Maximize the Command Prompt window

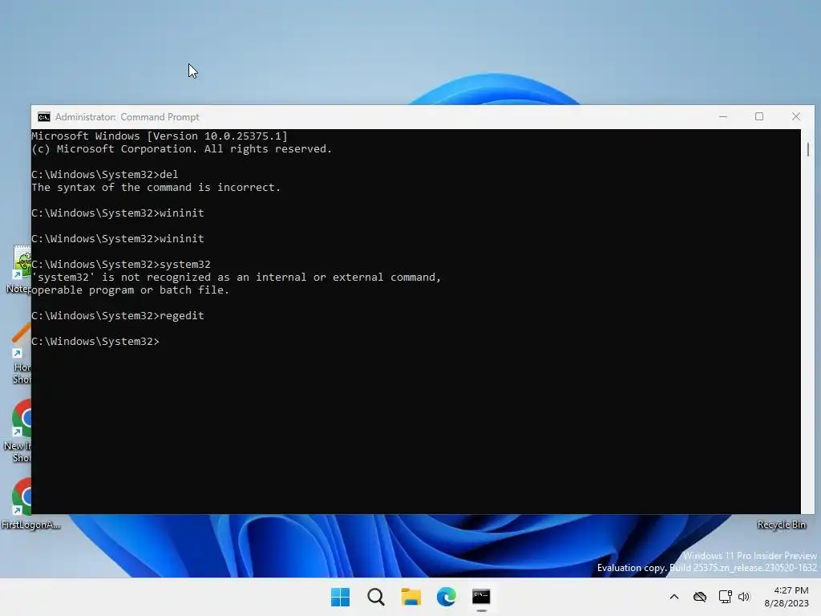coord(759,117)
